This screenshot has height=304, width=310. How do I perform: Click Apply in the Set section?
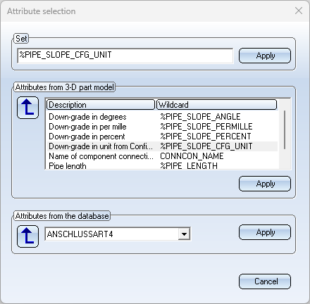[265, 56]
